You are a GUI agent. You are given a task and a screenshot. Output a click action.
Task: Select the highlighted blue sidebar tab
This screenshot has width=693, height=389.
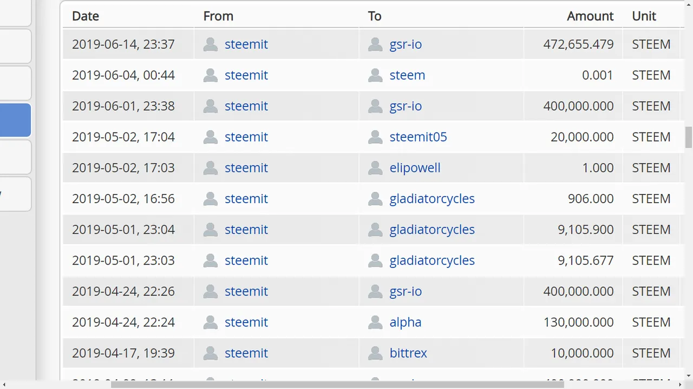15,120
